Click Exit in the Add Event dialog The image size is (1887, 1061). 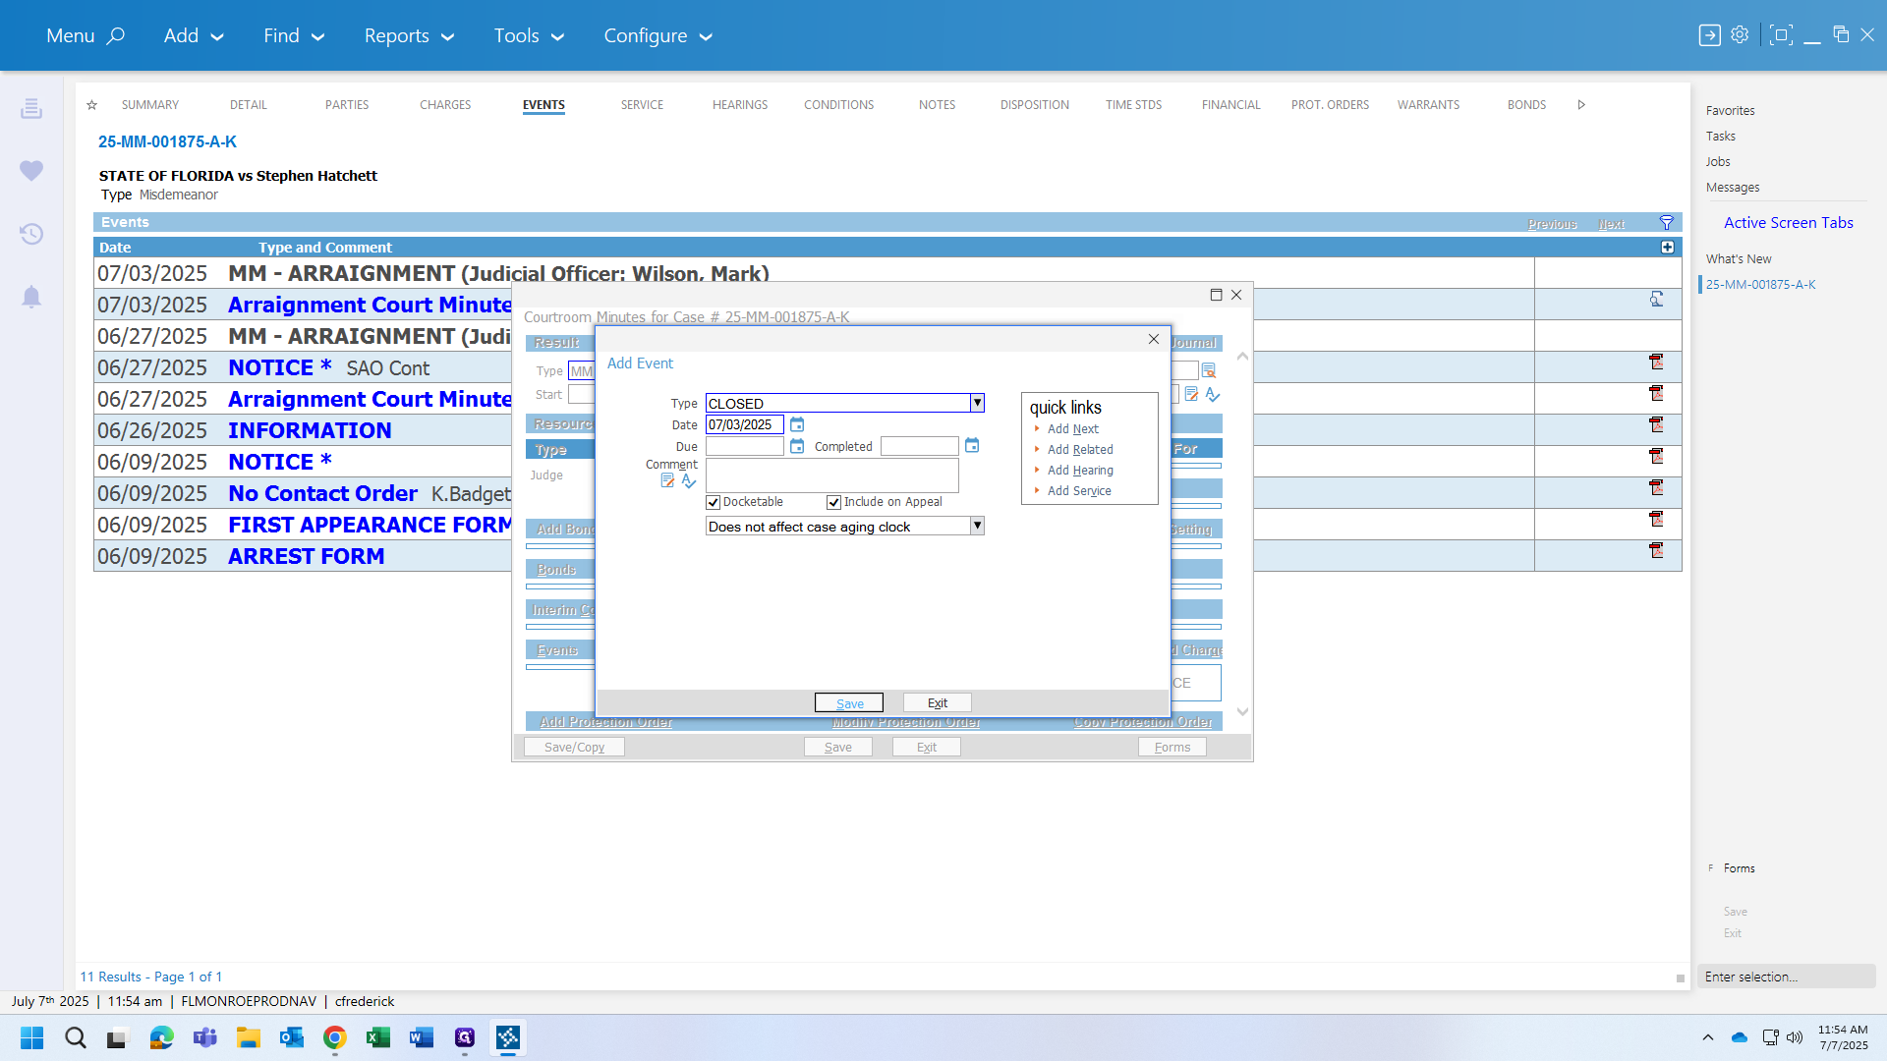tap(938, 702)
